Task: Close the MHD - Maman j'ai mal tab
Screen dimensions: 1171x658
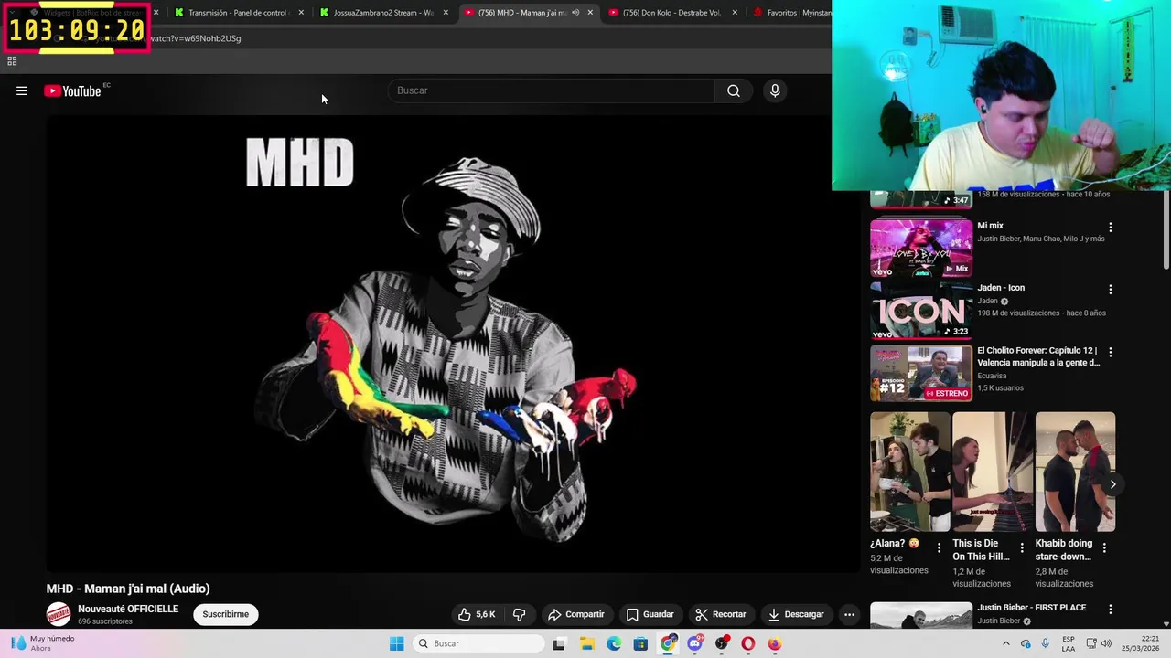Action: [x=590, y=13]
